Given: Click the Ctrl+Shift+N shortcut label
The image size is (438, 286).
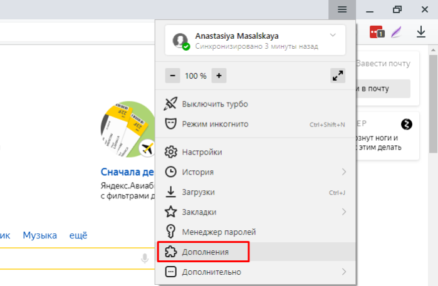Looking at the screenshot, I should (327, 125).
